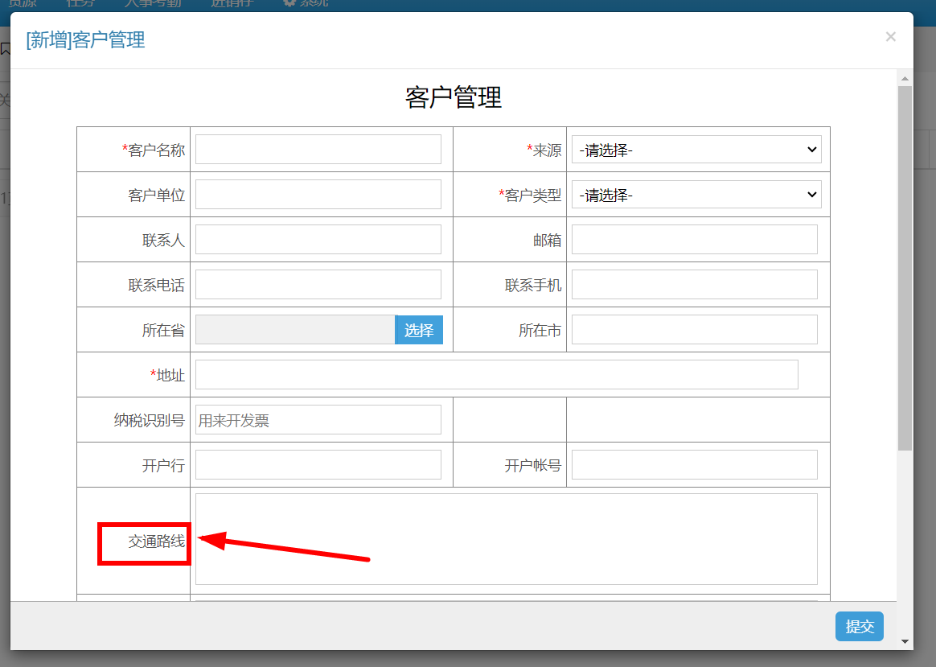Submit the form with 提交 button
Viewport: 936px width, 667px height.
[x=859, y=627]
